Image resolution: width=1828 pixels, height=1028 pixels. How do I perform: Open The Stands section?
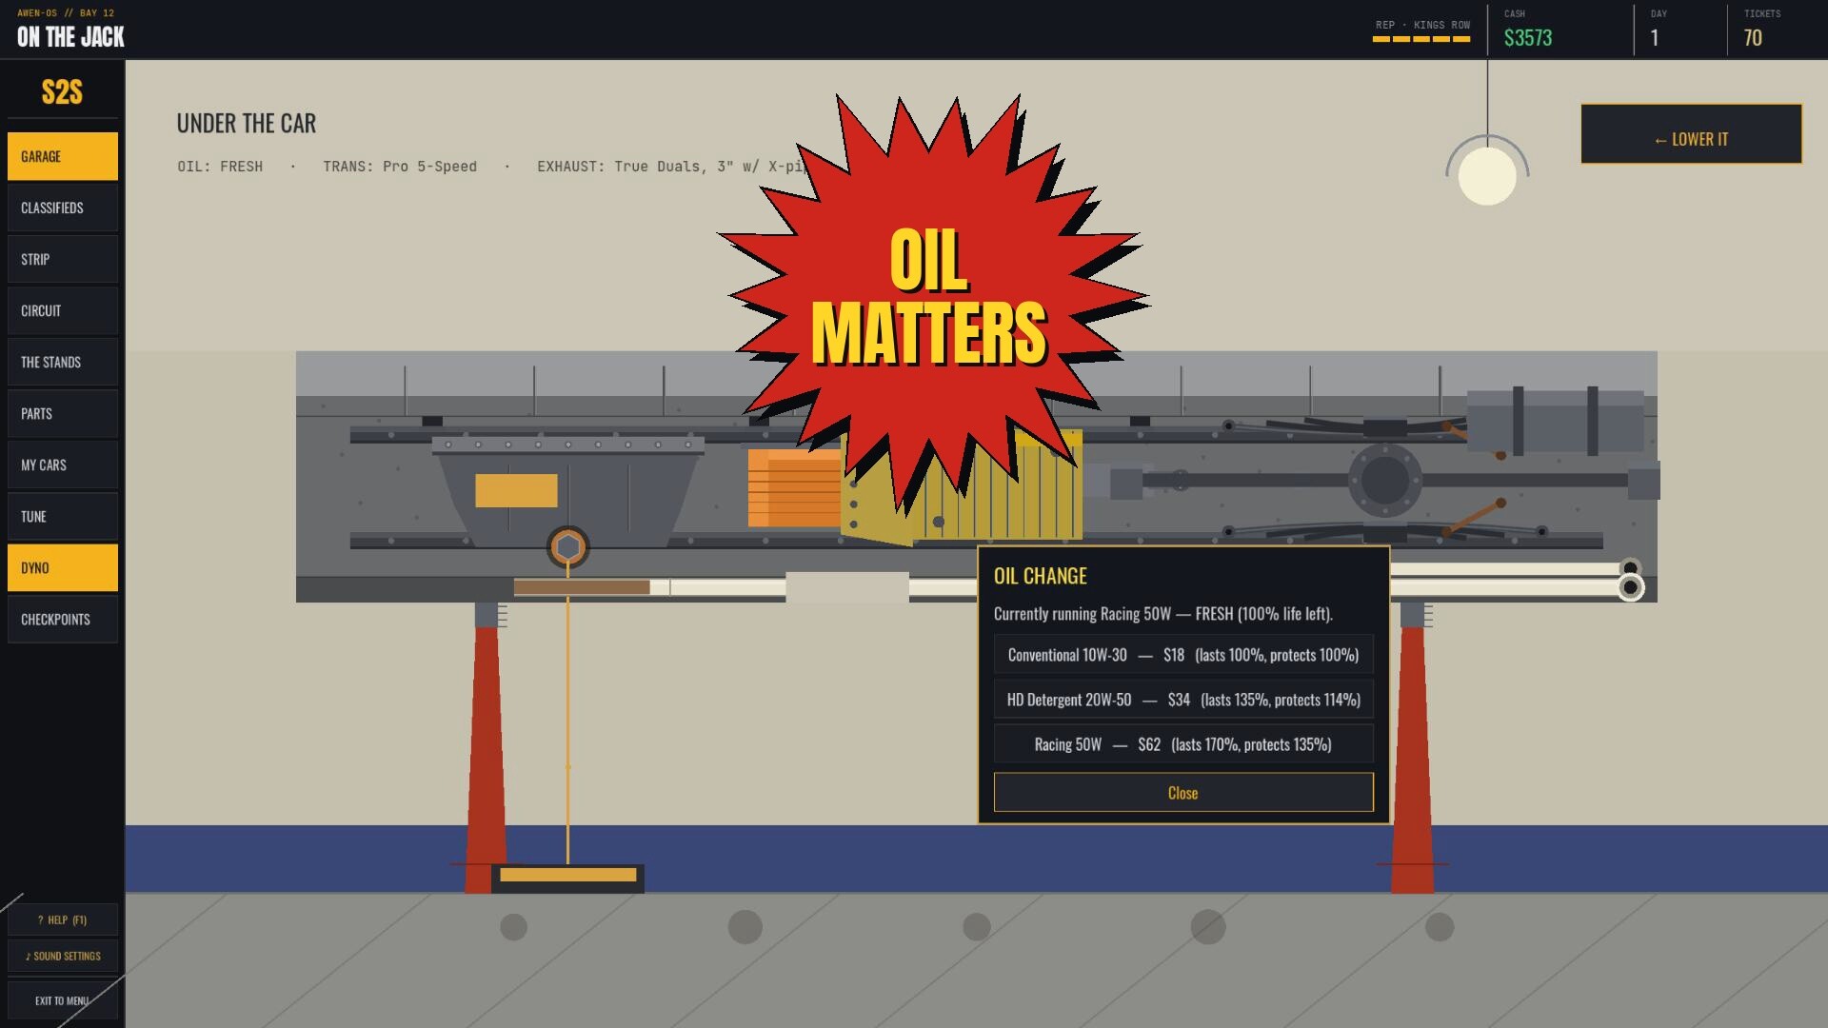[63, 362]
